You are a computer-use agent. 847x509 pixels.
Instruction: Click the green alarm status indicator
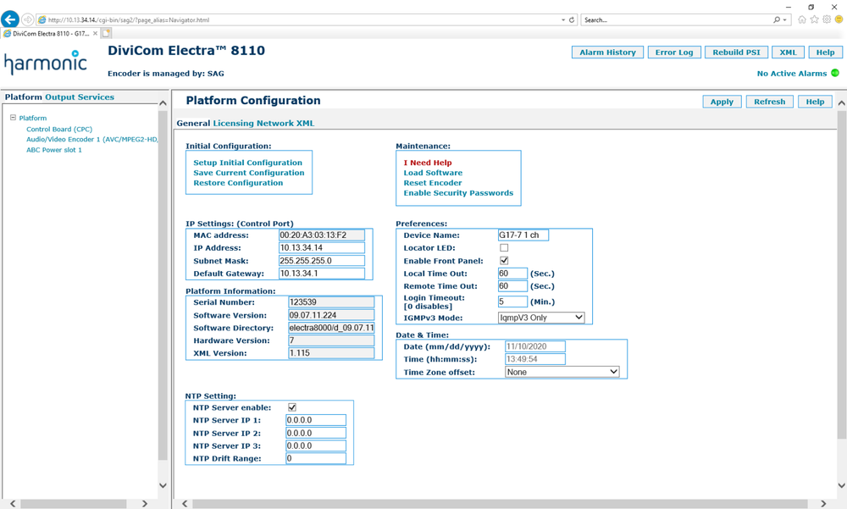[x=835, y=73]
